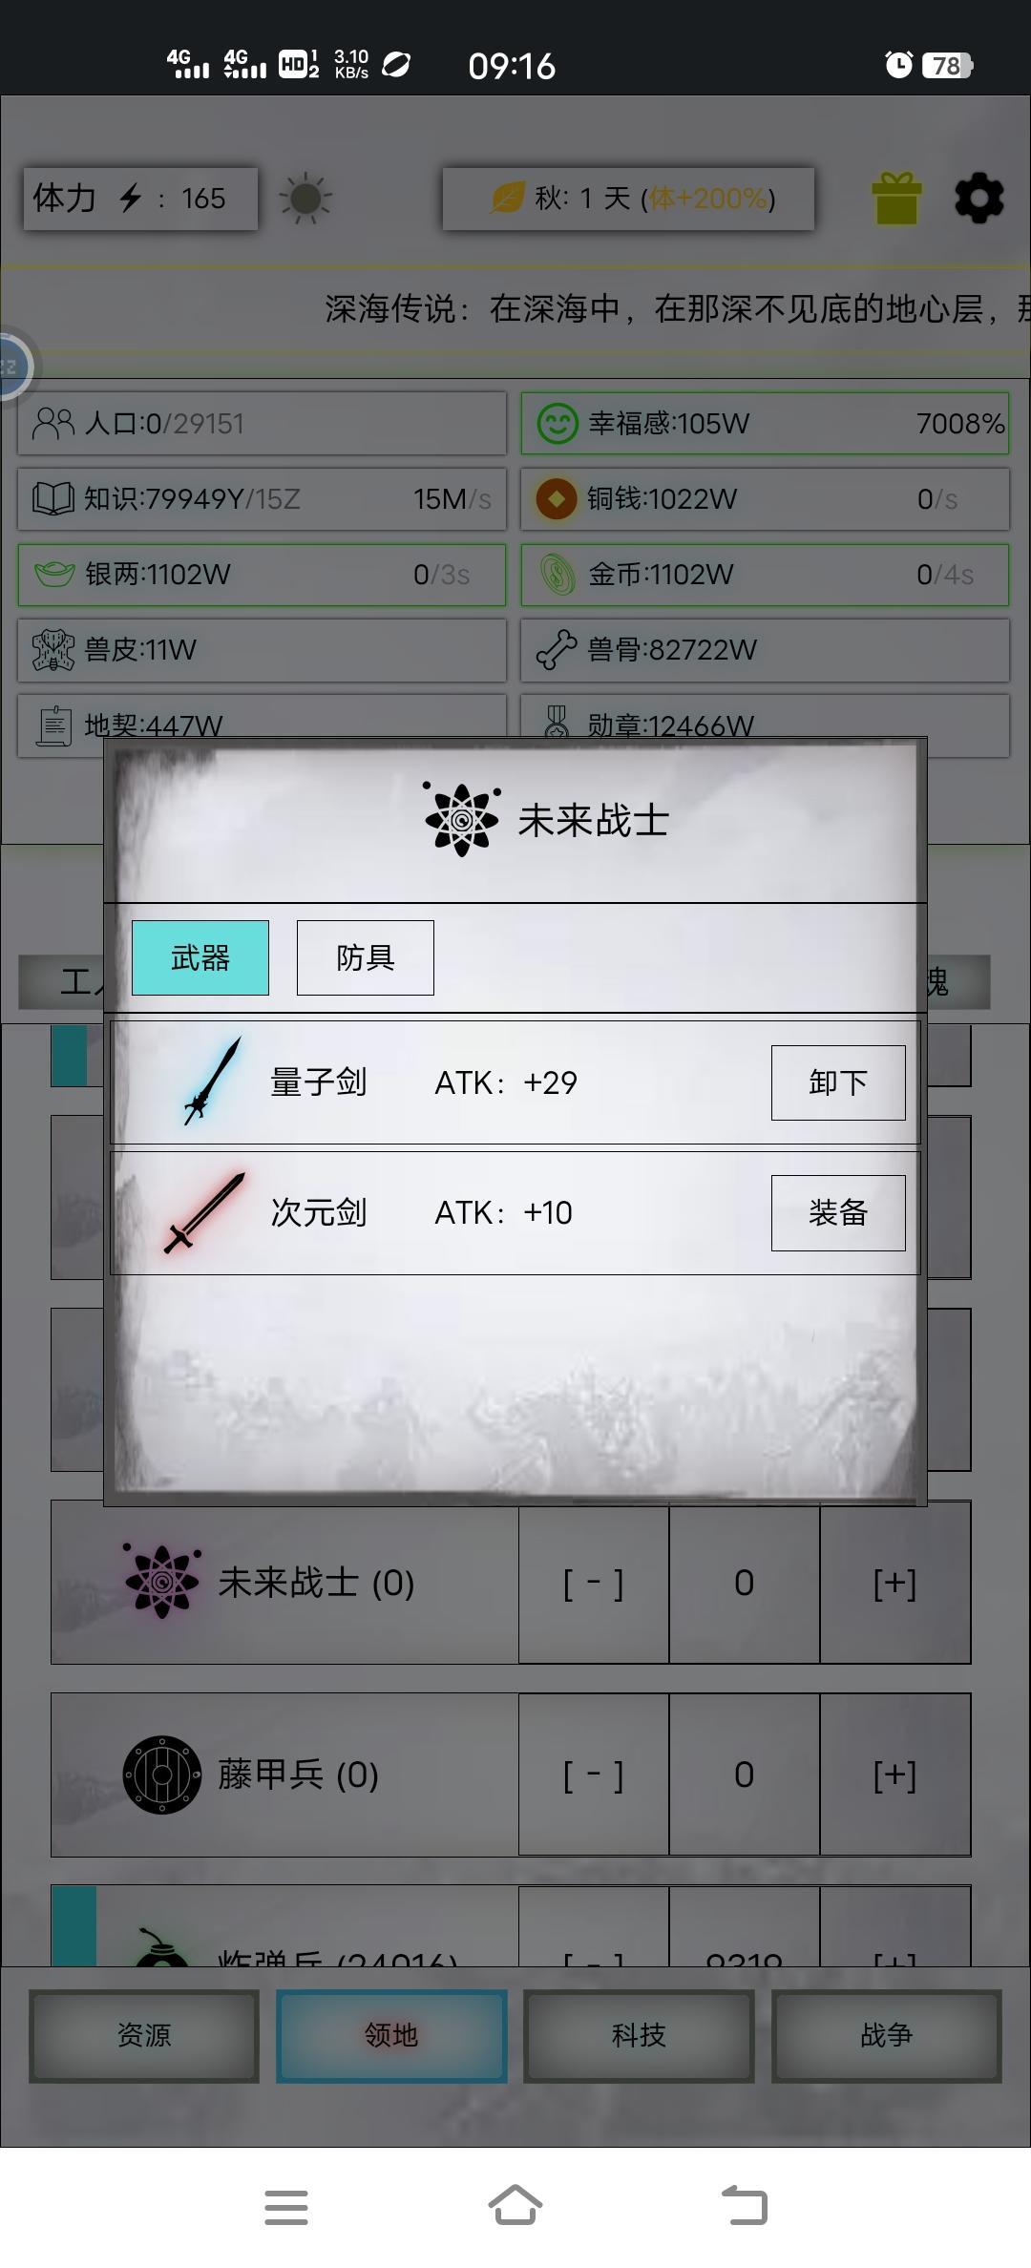The height and width of the screenshot is (2268, 1031).
Task: Tap the green gift box icon
Action: coord(896,199)
